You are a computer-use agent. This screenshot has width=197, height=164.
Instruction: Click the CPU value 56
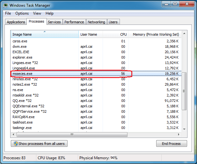pyautogui.click(x=123, y=74)
